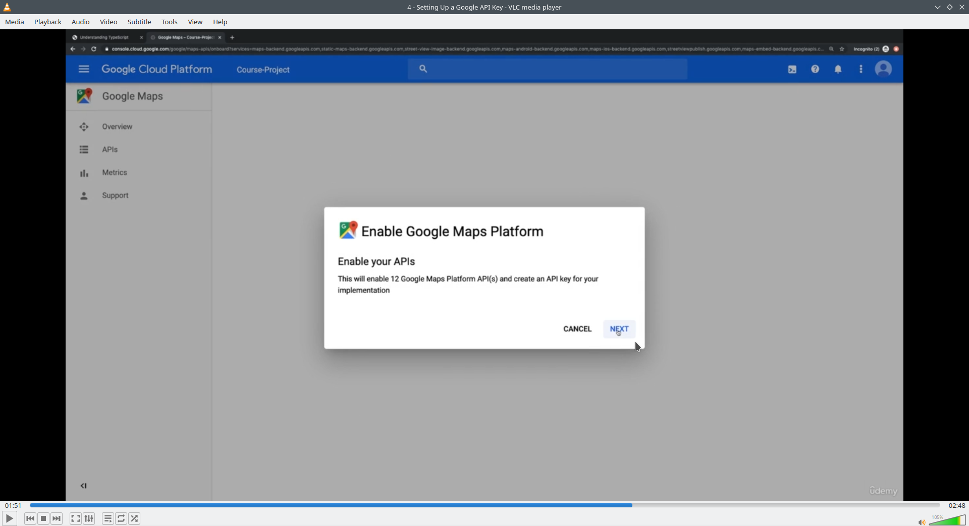Close the Understanding TypeScript tab
969x526 pixels.
tap(141, 37)
